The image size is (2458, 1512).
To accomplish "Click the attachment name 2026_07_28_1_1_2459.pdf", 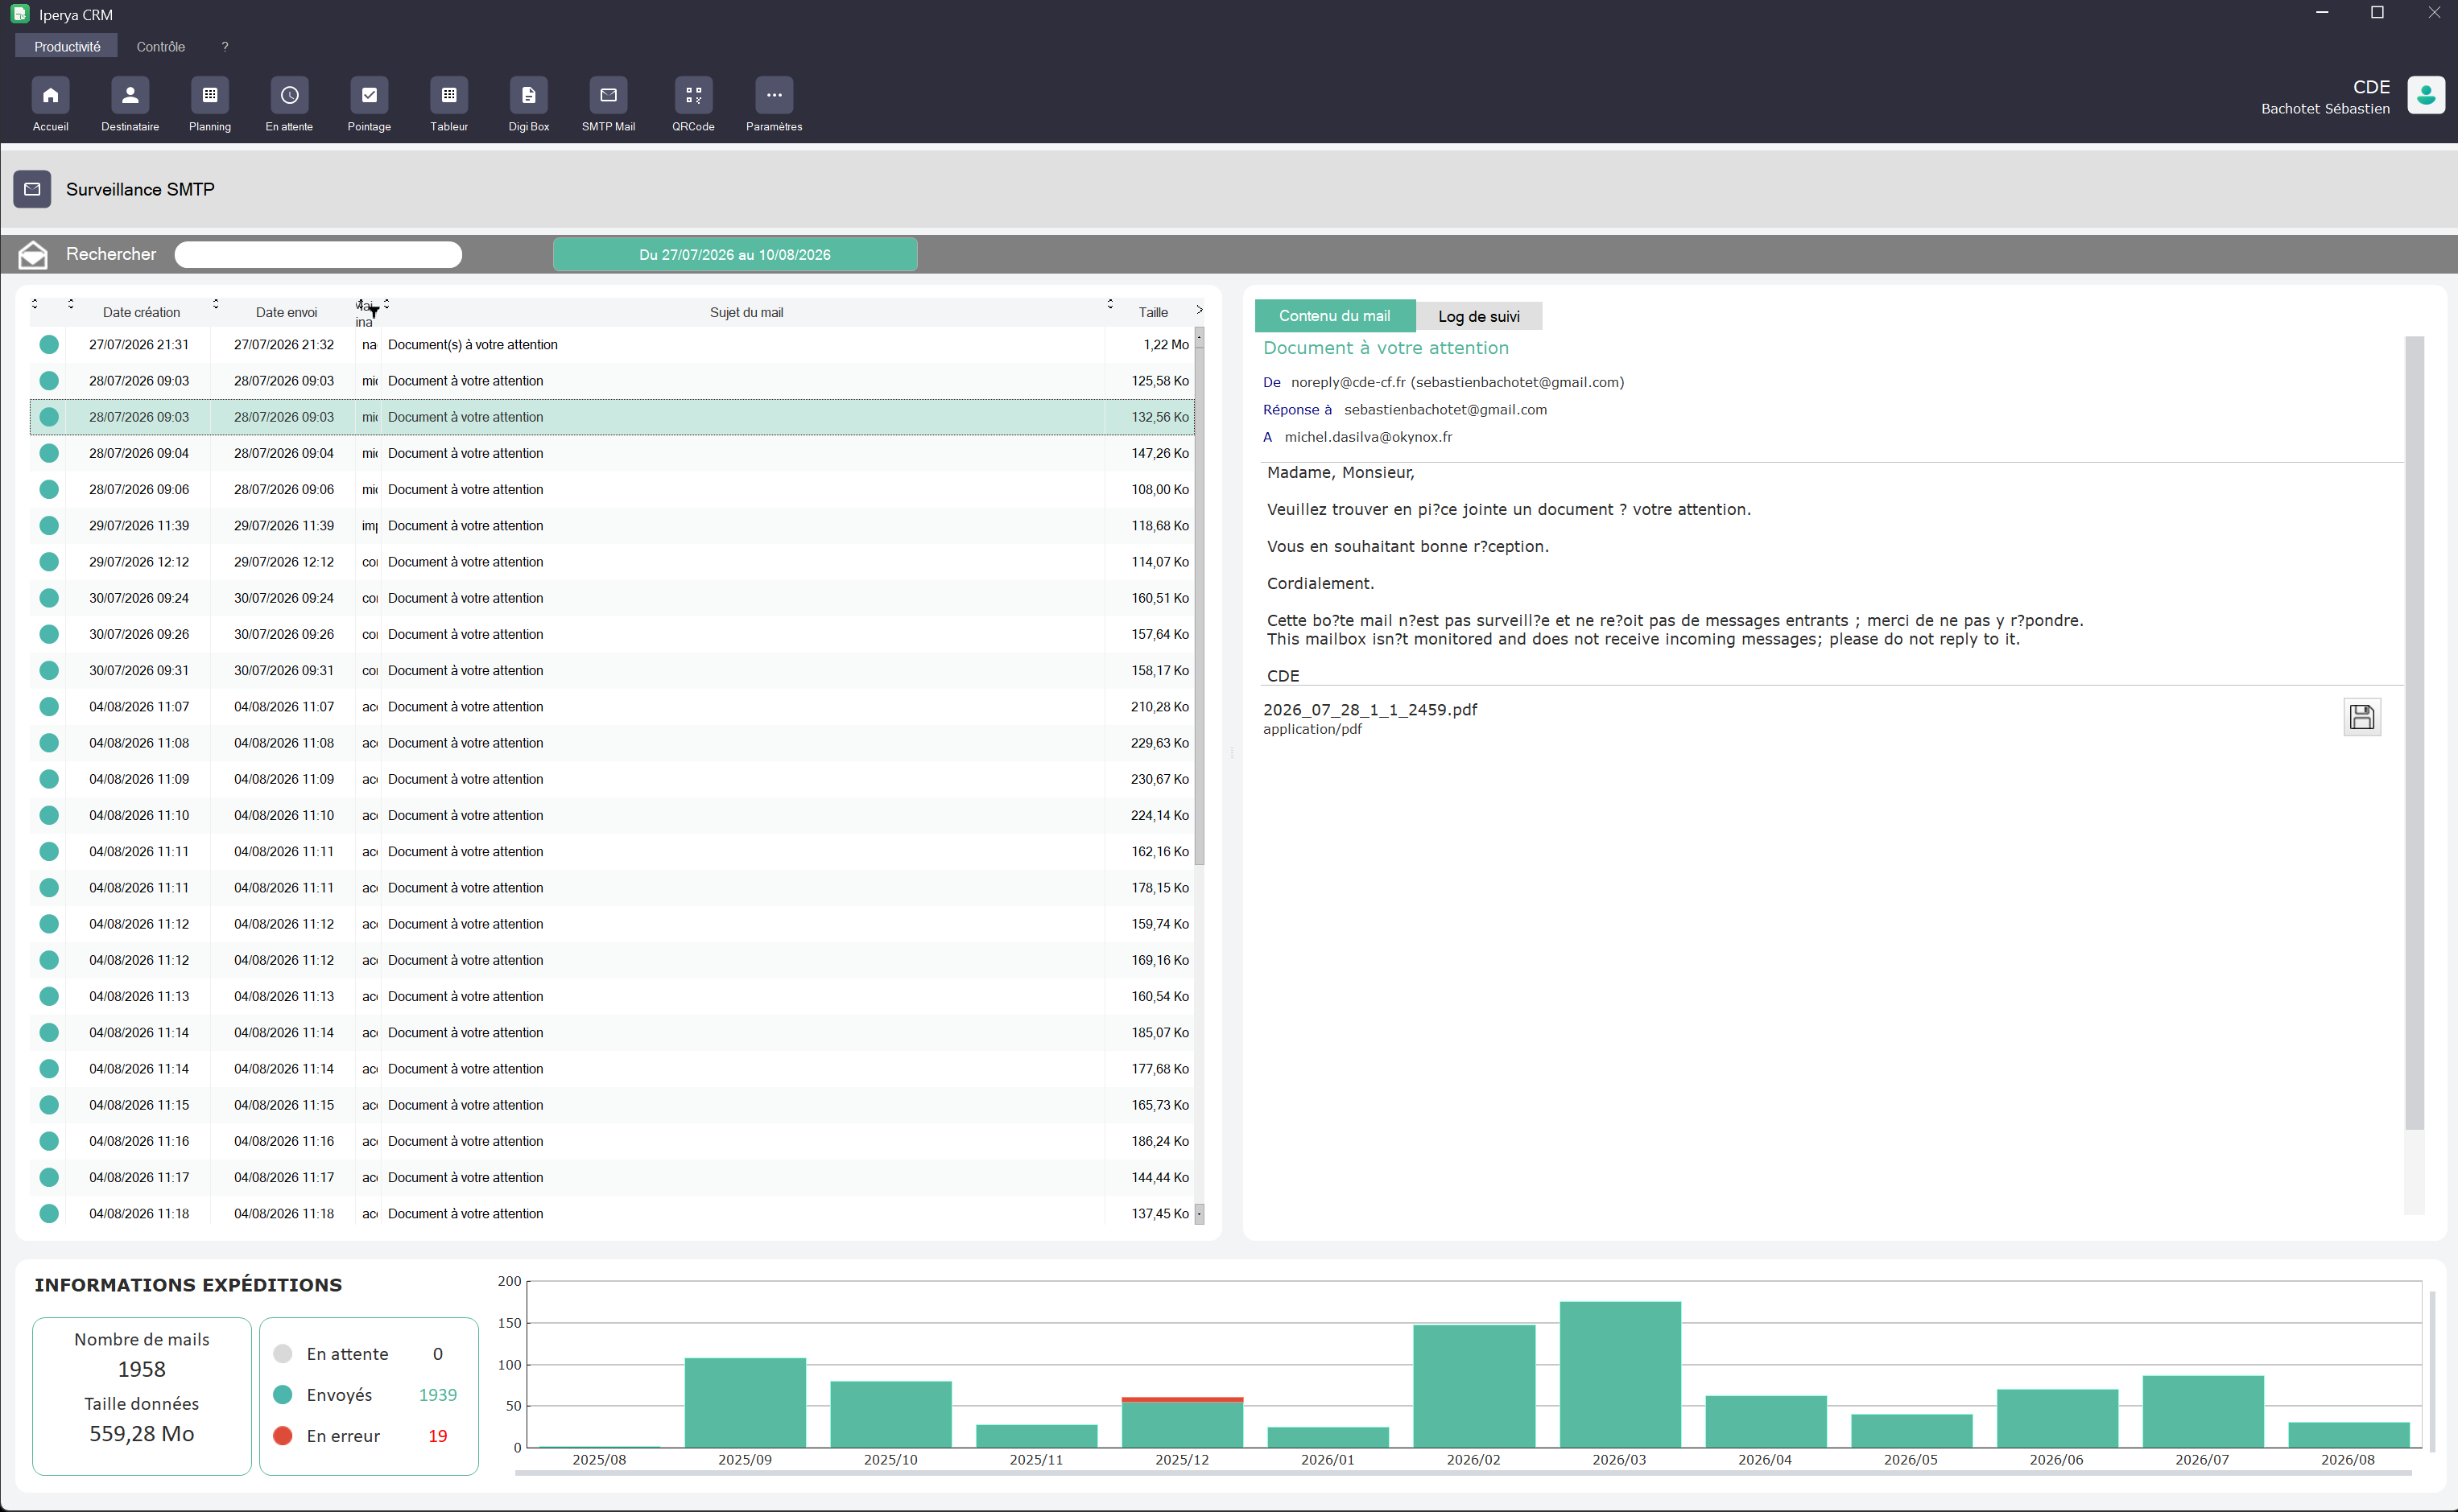I will [x=1369, y=710].
